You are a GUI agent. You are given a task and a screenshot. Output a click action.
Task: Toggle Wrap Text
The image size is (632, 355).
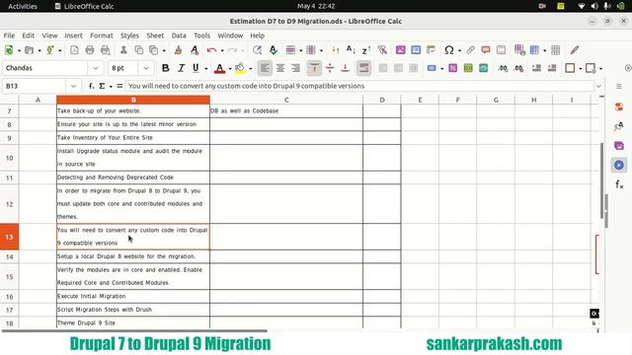click(363, 68)
